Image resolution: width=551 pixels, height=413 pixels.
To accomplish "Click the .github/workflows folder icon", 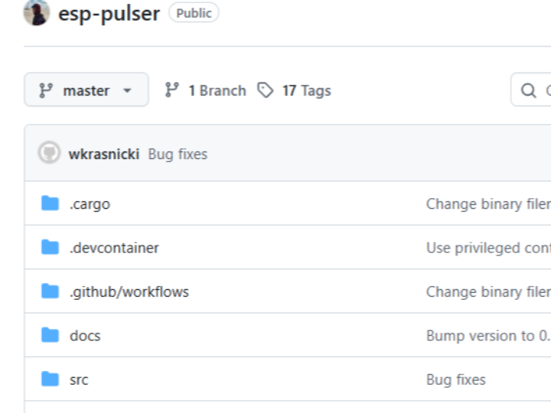I will [51, 291].
